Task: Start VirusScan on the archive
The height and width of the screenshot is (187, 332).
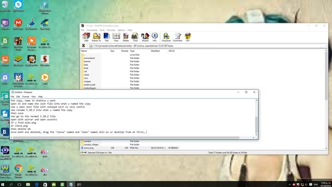Action: click(x=166, y=37)
